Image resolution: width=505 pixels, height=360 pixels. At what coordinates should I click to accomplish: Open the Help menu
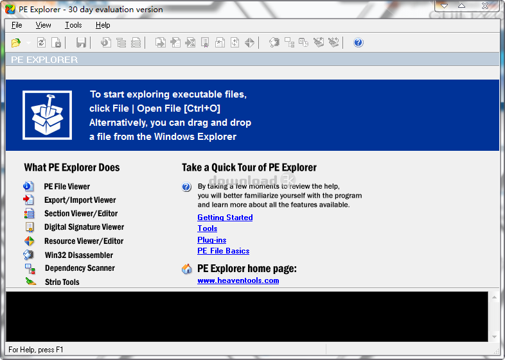[103, 25]
